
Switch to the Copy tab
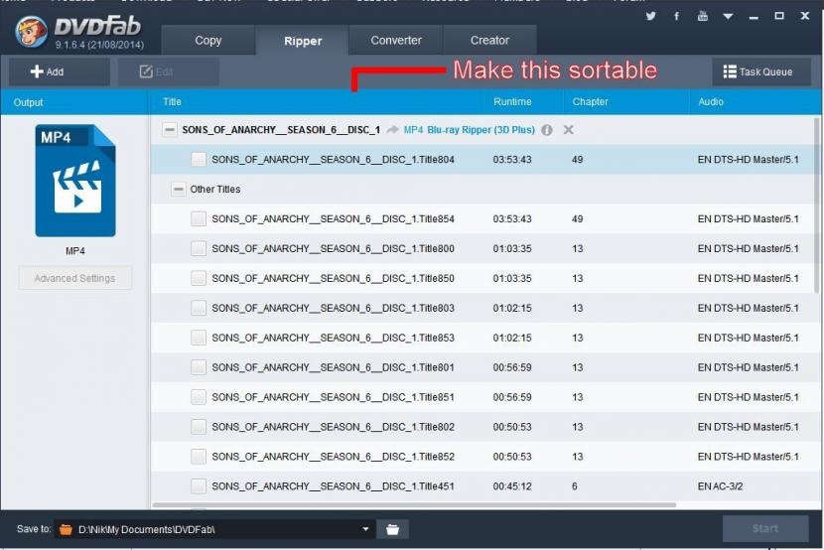click(x=208, y=40)
